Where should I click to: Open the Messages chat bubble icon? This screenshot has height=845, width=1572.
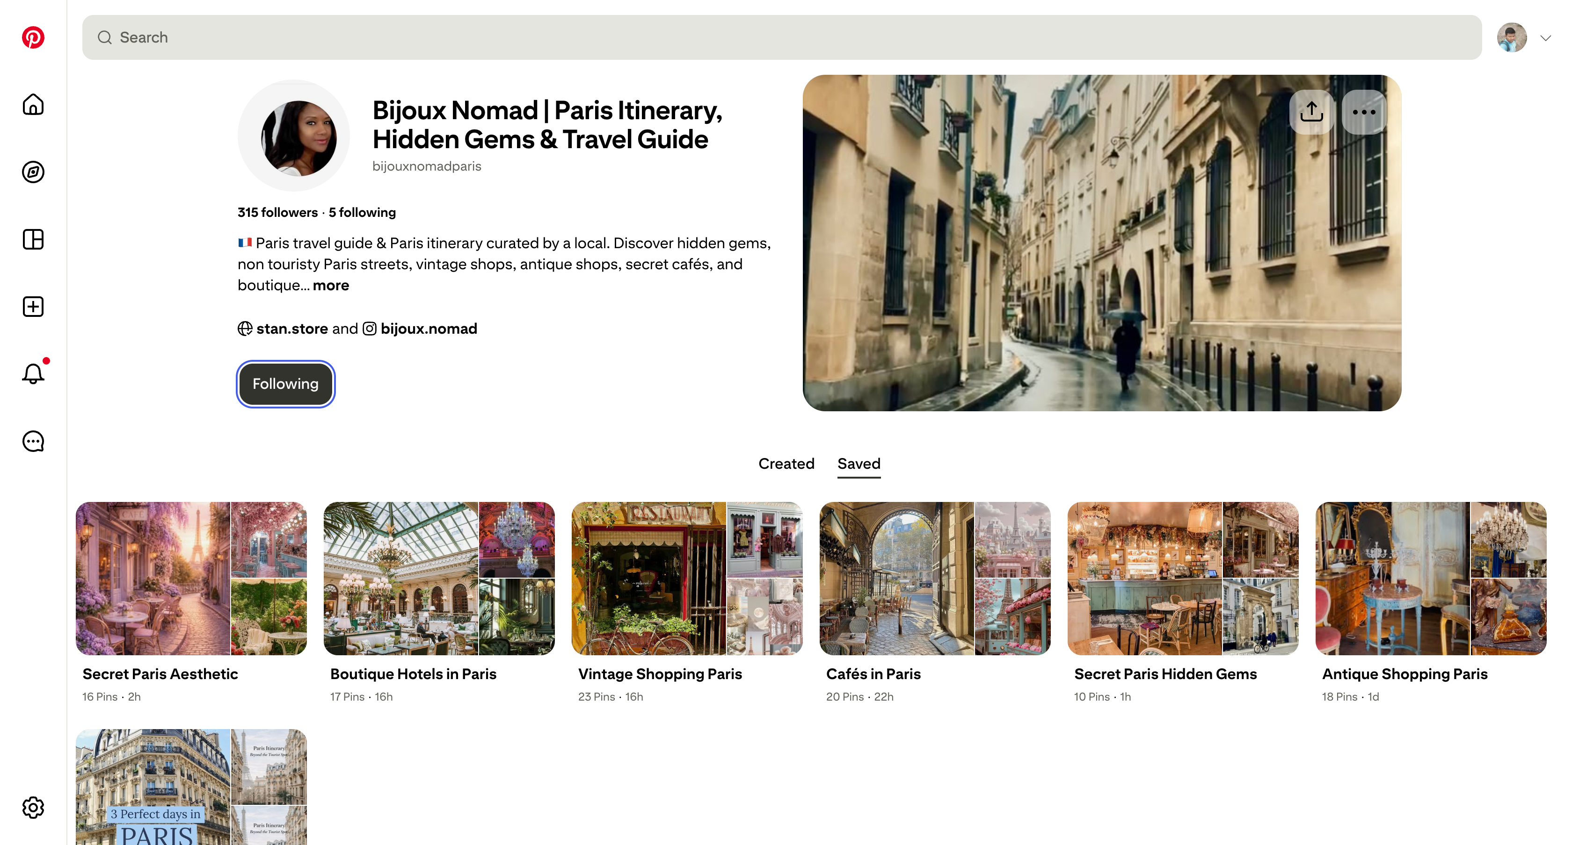point(33,441)
